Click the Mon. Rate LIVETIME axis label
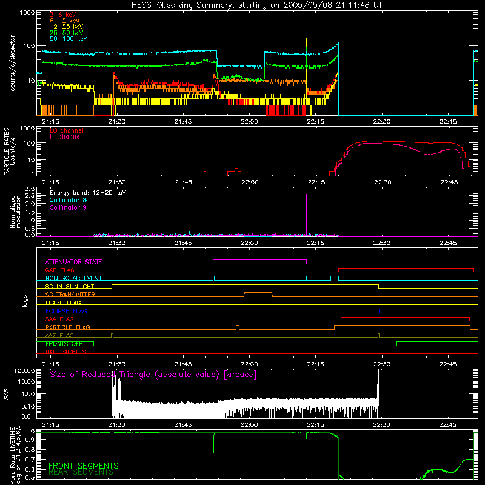Viewport: 485px width, 485px height. [x=16, y=455]
